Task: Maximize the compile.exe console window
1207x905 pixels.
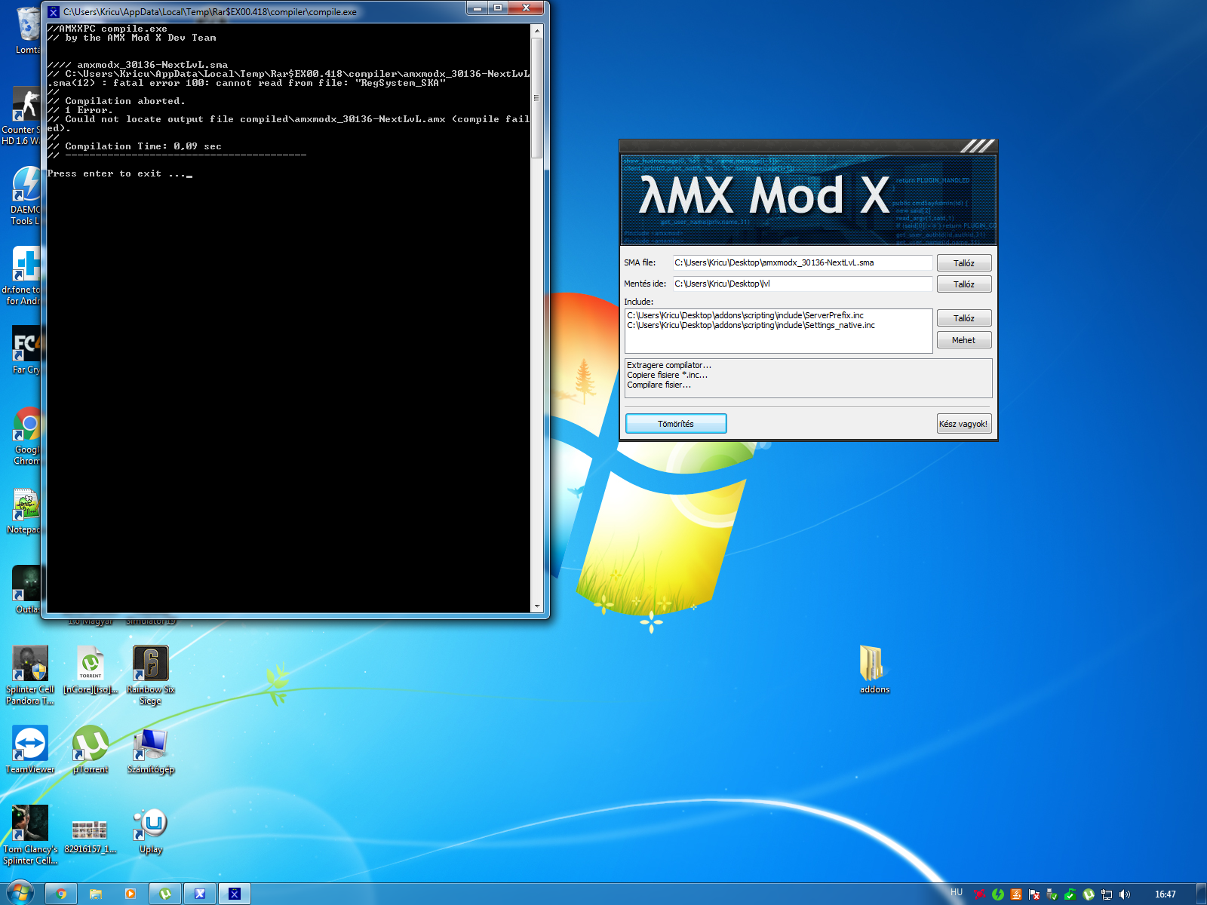Action: click(x=498, y=8)
